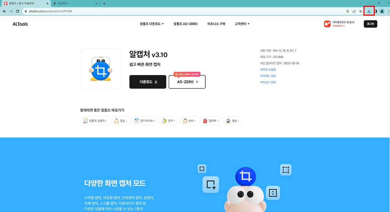This screenshot has width=390, height=212.
Task: Open the 알약 shortcut chip
Action: tap(169, 121)
